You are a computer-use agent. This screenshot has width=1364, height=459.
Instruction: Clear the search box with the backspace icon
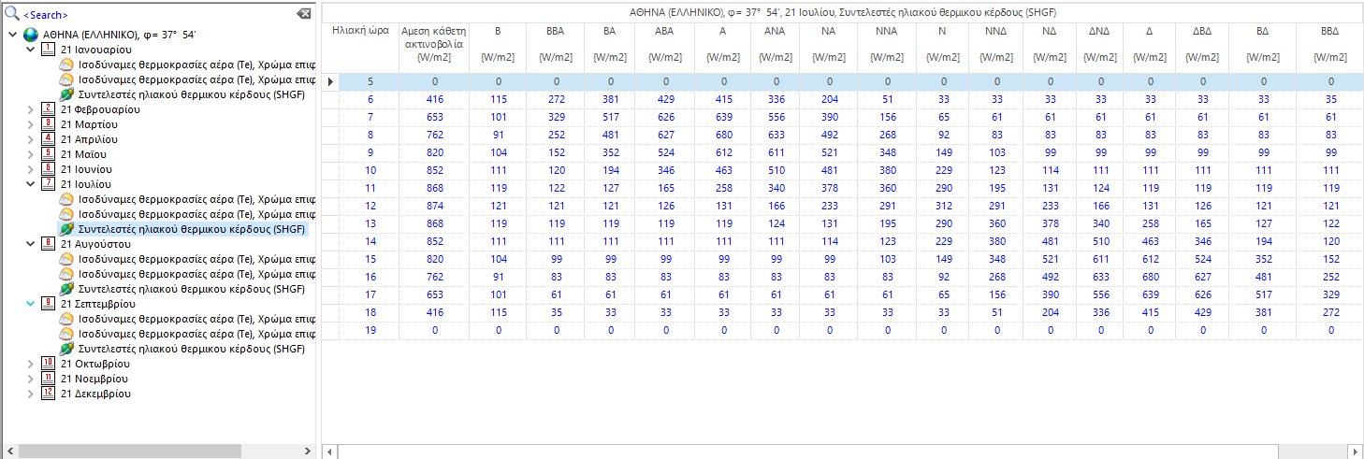303,14
